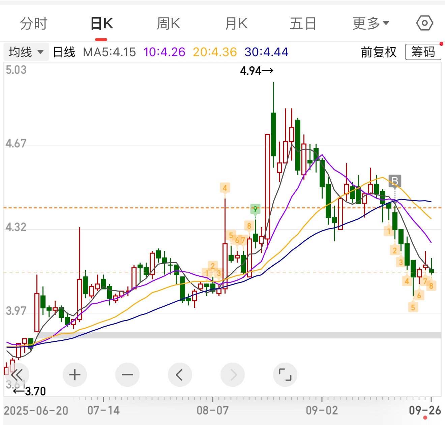
Task: Select the 日K tab
Action: coord(101,24)
